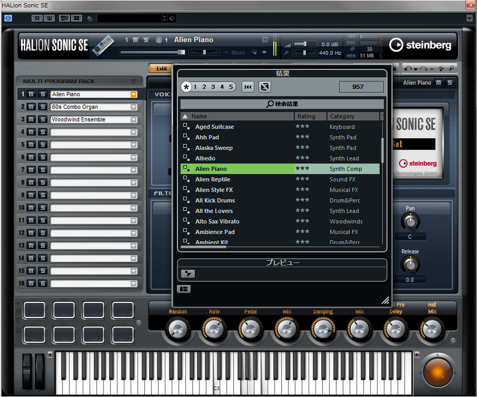Mute rack slot 2 60s Combo Organ
This screenshot has width=477, height=397.
coord(31,107)
